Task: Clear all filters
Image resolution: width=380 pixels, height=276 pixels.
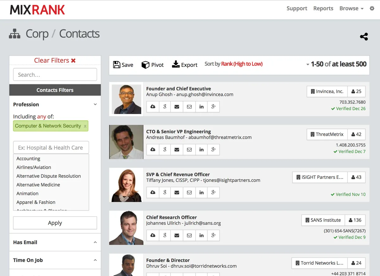Action: tap(55, 60)
